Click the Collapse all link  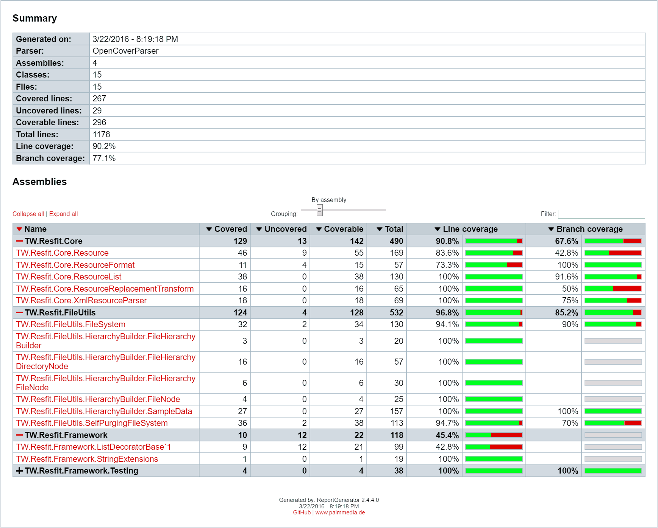(28, 214)
